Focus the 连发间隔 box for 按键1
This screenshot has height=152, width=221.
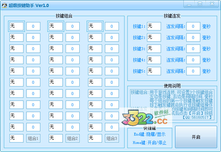[193, 26]
